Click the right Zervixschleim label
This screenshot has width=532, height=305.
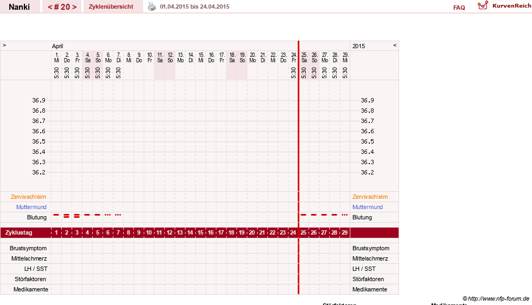coord(370,197)
